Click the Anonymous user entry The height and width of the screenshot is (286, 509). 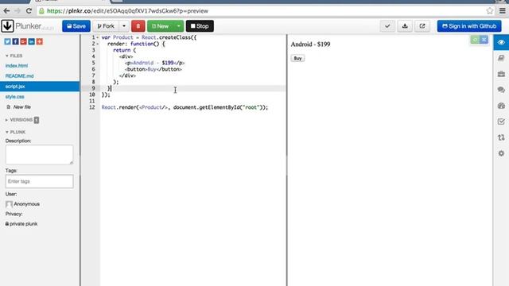click(22, 204)
